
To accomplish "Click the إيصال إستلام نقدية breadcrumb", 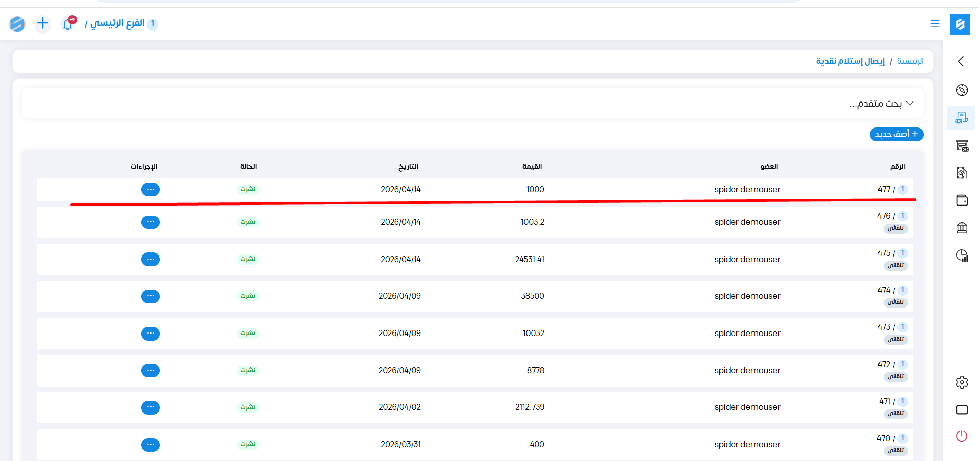I will 850,61.
